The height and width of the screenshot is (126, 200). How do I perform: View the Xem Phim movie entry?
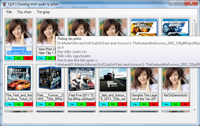(x=41, y=58)
